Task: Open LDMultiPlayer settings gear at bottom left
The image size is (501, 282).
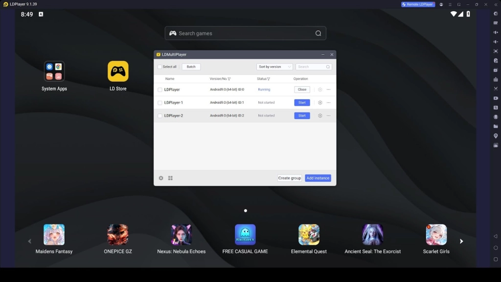Action: pos(161,178)
